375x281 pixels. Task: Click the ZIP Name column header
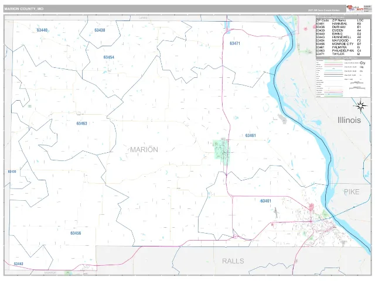pyautogui.click(x=339, y=20)
